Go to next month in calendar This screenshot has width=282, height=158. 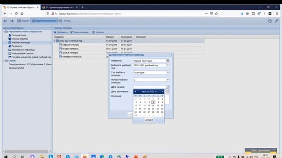point(162,92)
